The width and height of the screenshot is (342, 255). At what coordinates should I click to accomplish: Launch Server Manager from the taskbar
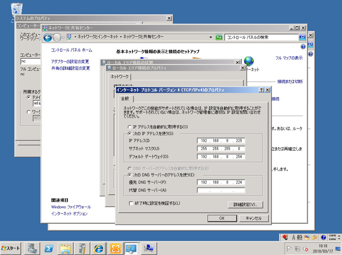[x=32, y=248]
